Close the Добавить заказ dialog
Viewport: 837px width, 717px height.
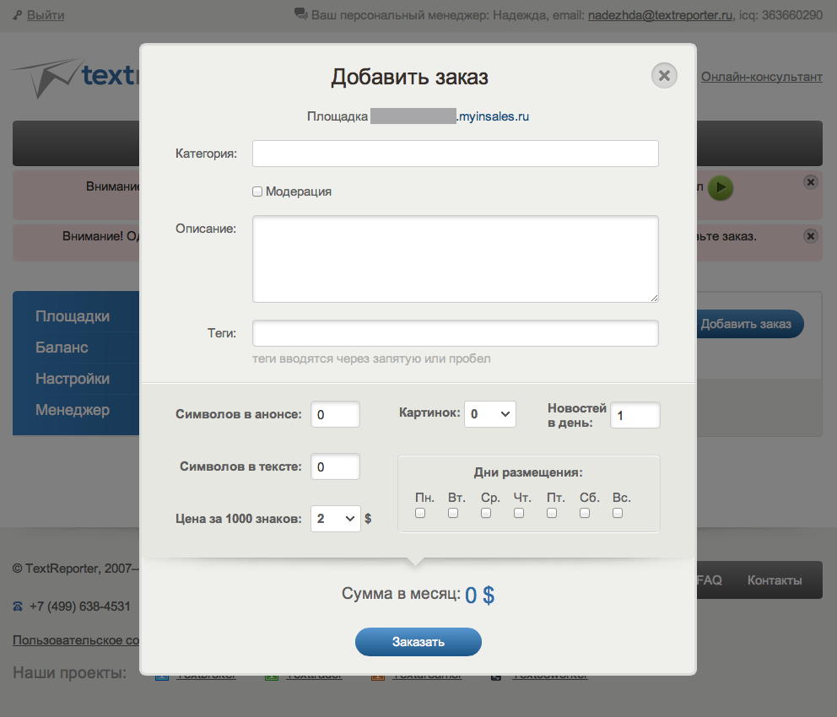click(x=664, y=76)
